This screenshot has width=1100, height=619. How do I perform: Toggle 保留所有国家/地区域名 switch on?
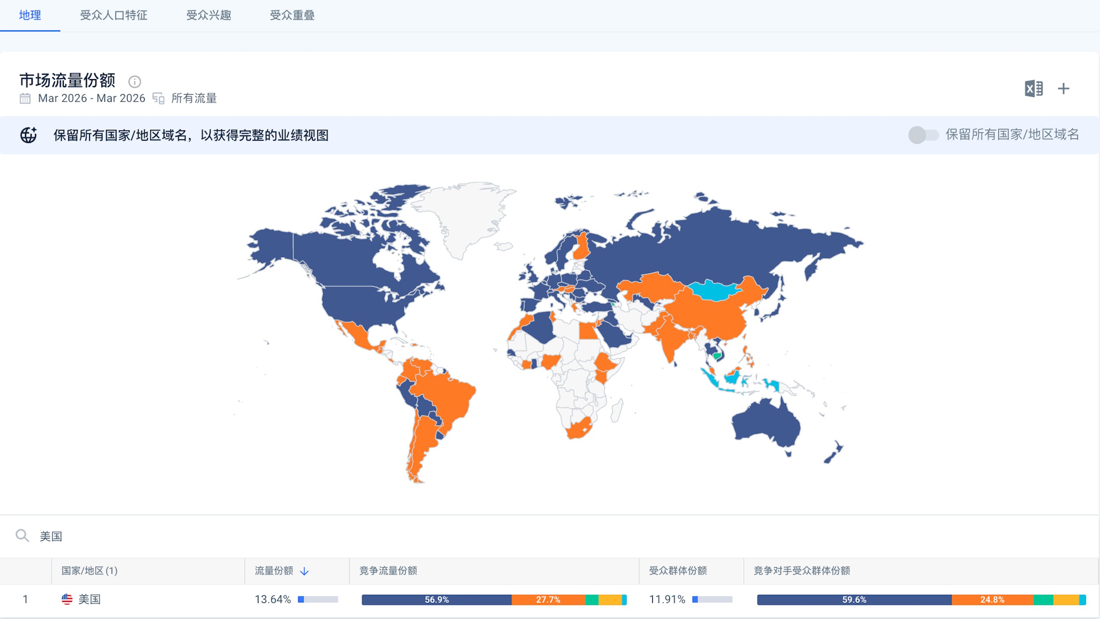pos(923,135)
